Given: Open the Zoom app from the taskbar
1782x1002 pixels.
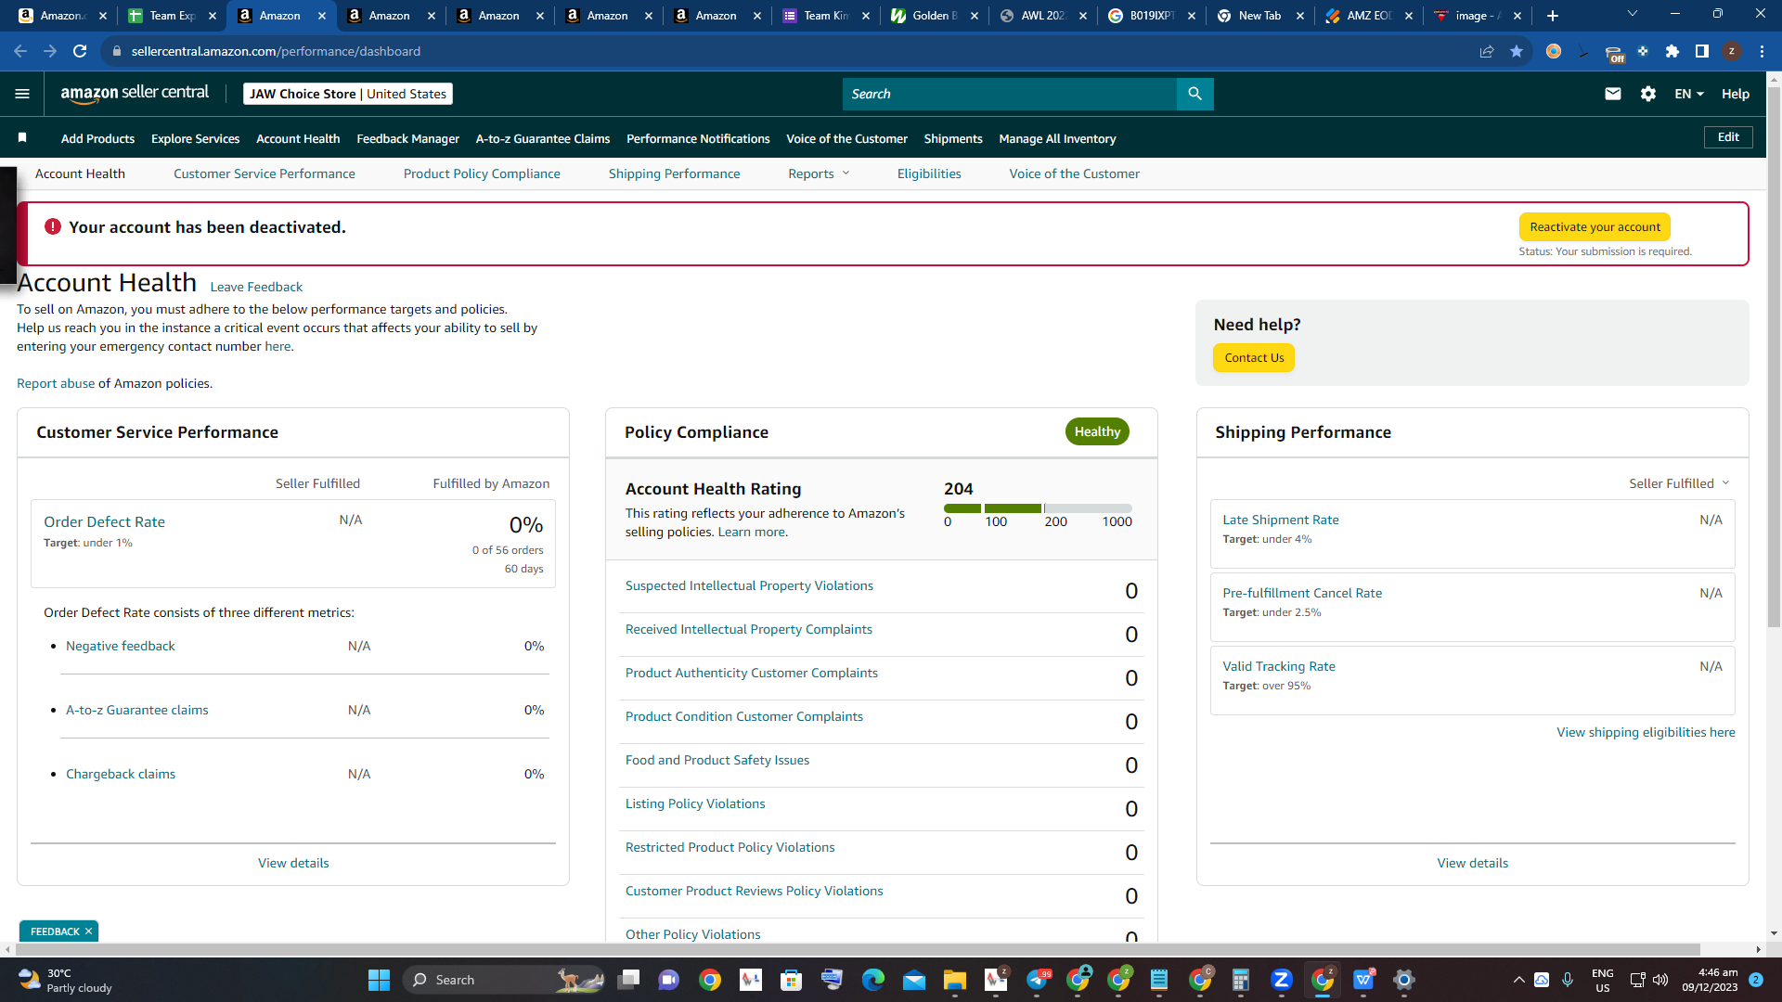Looking at the screenshot, I should (x=1282, y=980).
